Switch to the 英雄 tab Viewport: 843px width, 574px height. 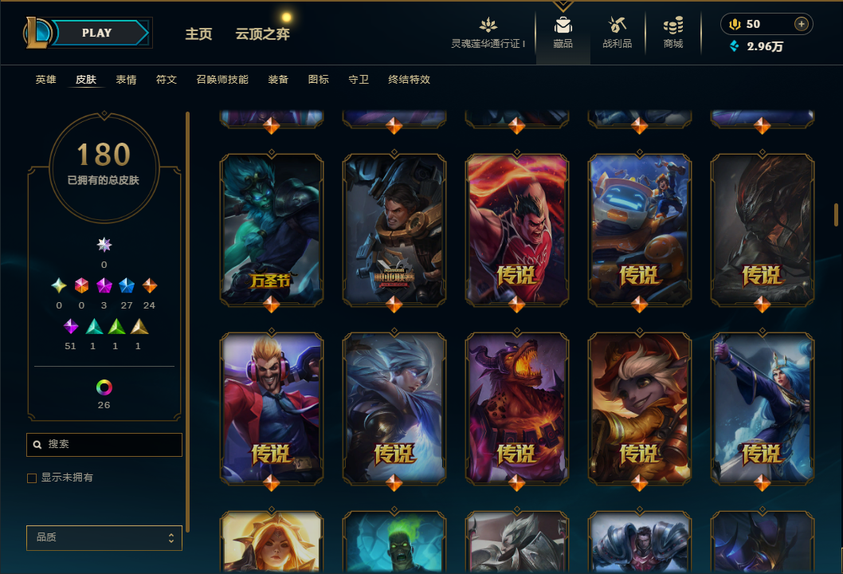[x=45, y=80]
